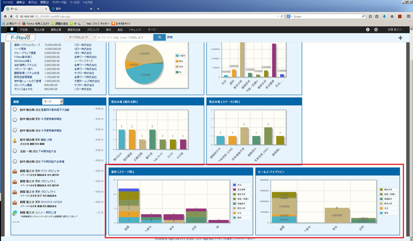
Task: Click the F-Revo CRM logo
Action: click(20, 38)
